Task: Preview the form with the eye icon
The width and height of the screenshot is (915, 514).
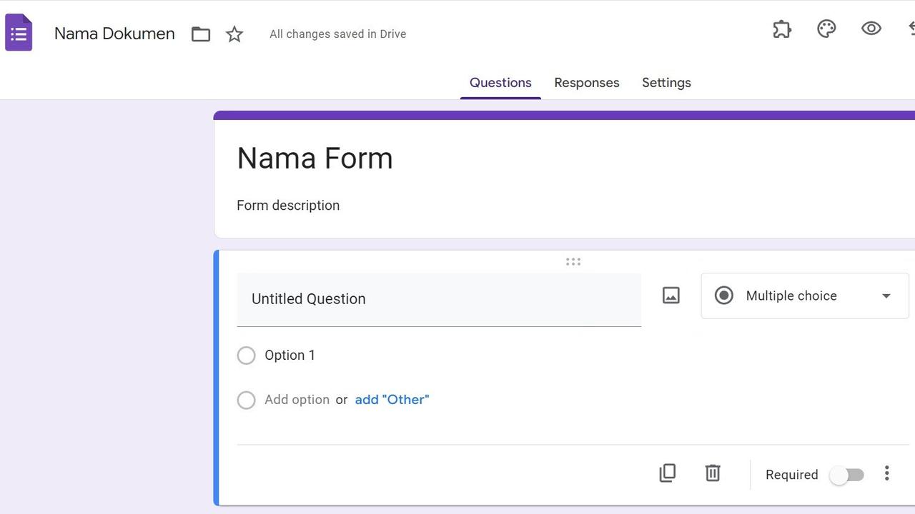Action: click(871, 29)
